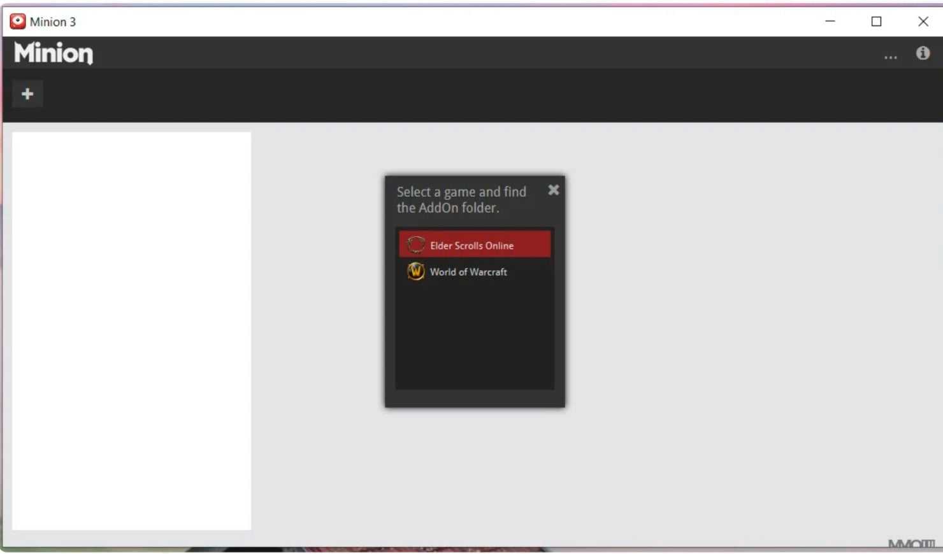Viewport: 943px width, 554px height.
Task: Close the game selection dialog
Action: (x=553, y=190)
